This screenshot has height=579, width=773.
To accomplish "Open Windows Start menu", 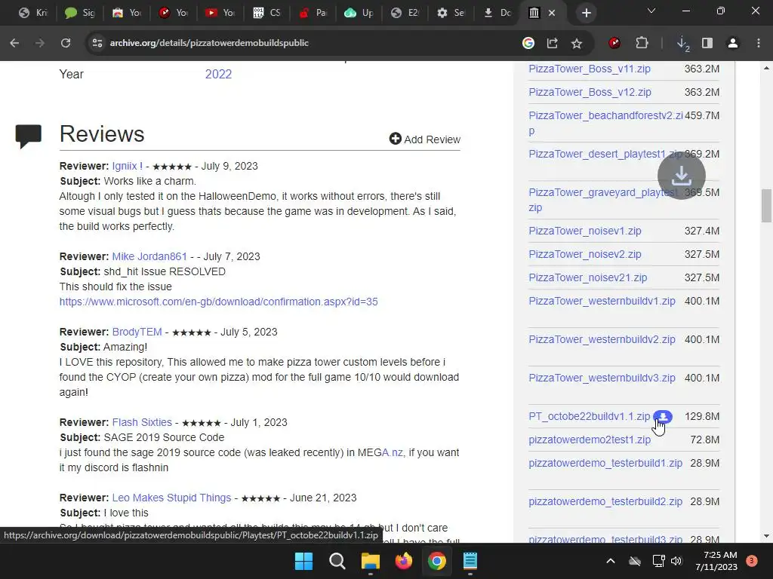I will 303,561.
